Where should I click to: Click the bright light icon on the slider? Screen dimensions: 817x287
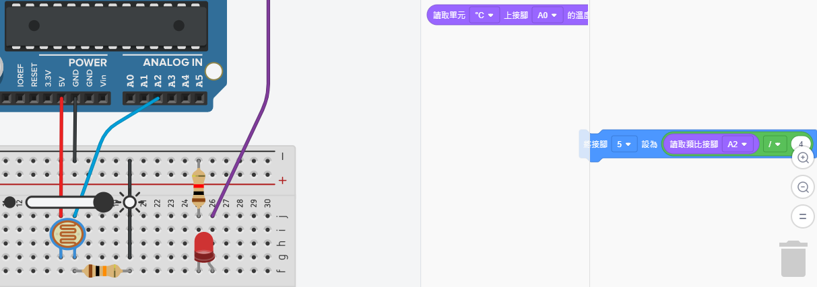click(129, 202)
